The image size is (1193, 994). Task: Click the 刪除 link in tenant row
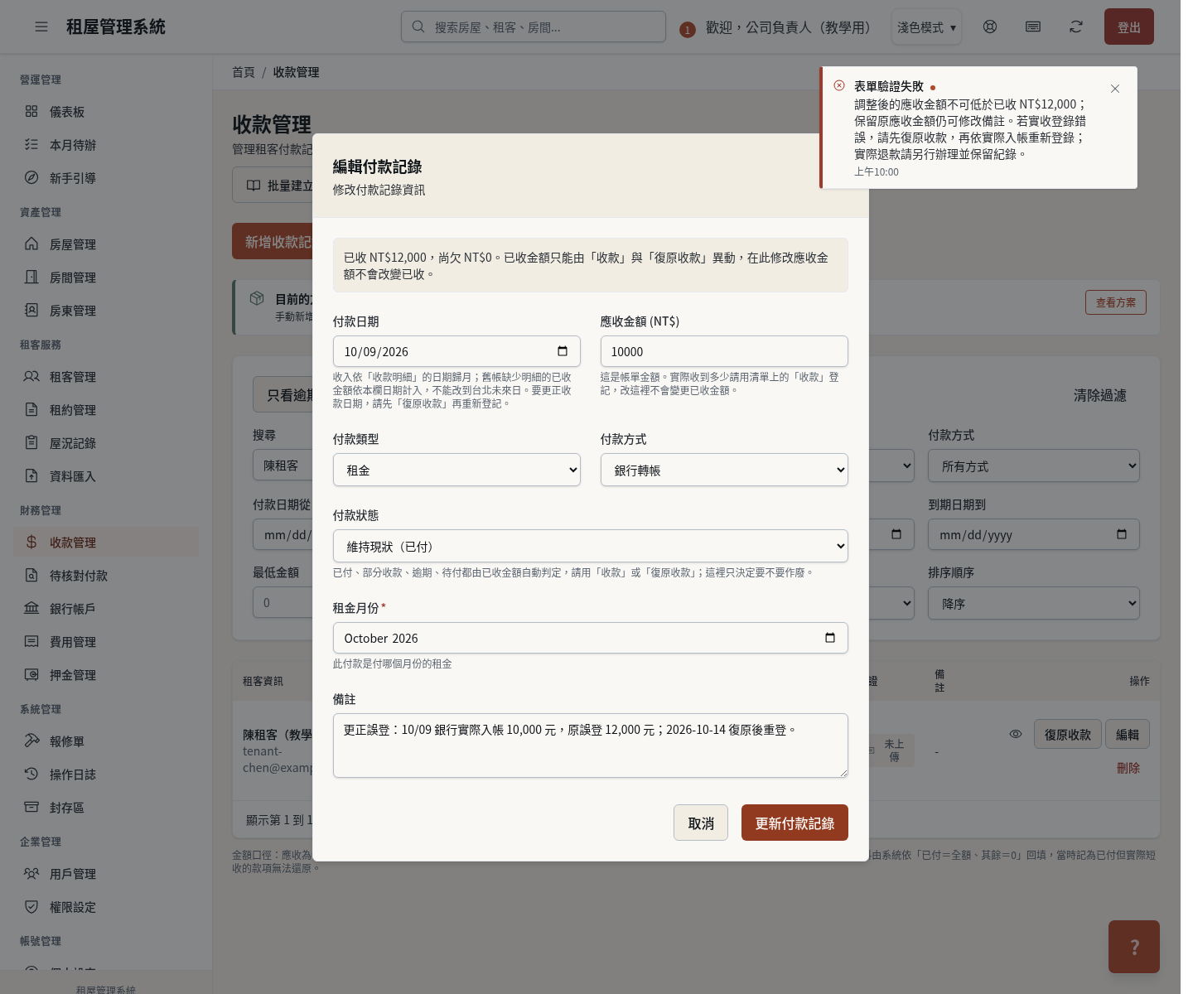1128,768
